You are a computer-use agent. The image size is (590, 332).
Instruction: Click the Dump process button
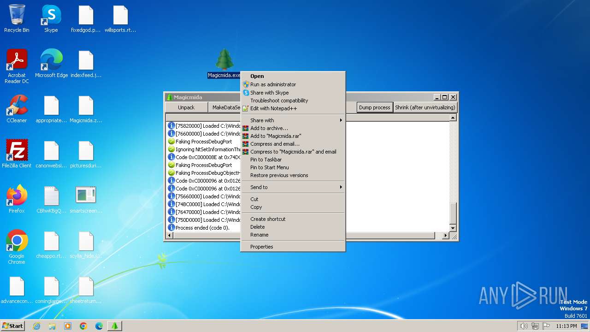[374, 107]
